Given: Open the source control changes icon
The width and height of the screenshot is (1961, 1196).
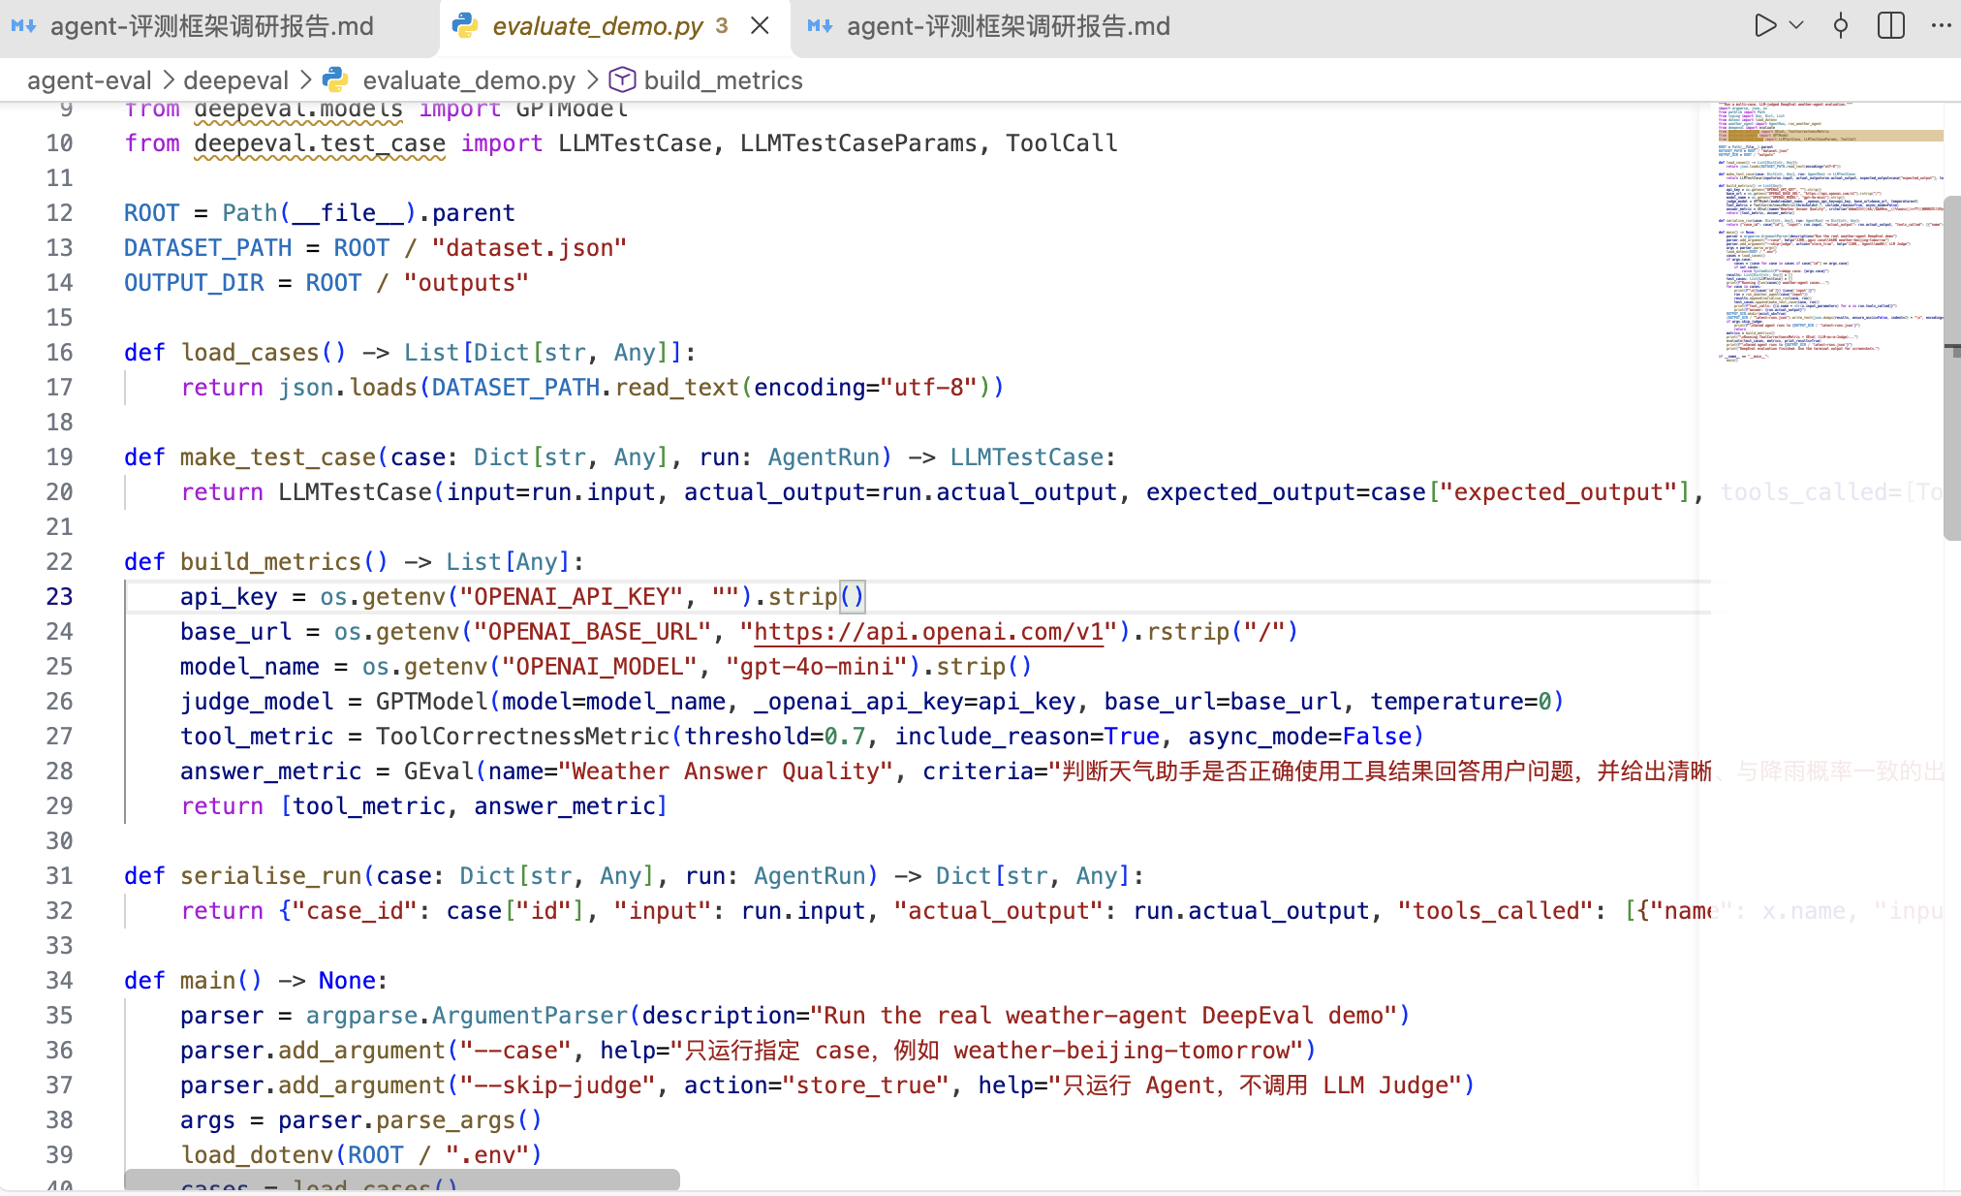Looking at the screenshot, I should coord(1841,26).
